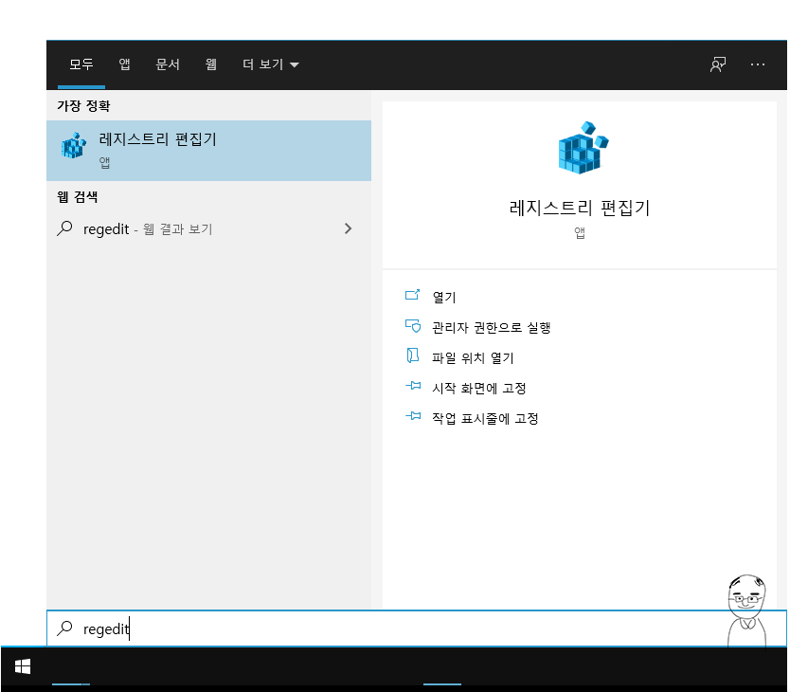
Task: Click the magnifier icon in the search box
Action: pyautogui.click(x=64, y=628)
